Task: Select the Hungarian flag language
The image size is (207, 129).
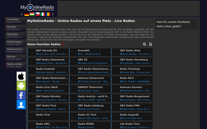Action: [32, 14]
